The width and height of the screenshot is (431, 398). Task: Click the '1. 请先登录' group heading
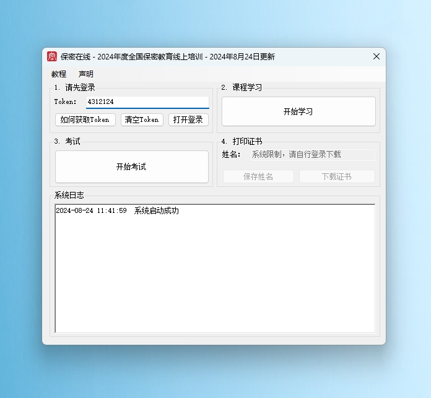tap(75, 88)
